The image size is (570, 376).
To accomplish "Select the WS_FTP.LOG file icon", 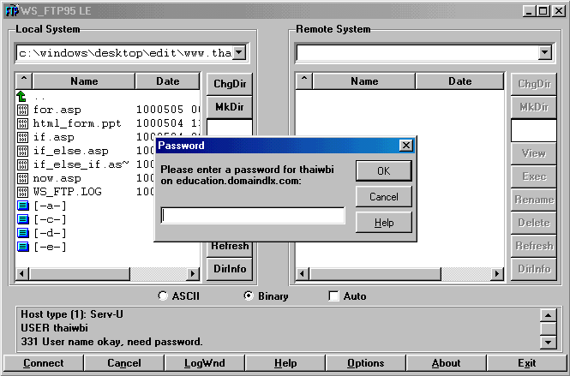I will (22, 192).
